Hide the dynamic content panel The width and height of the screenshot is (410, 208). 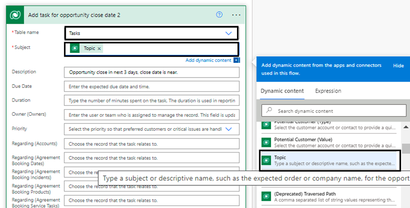pyautogui.click(x=398, y=66)
